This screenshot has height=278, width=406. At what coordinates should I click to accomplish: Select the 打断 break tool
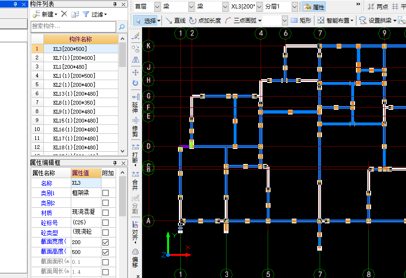click(135, 154)
